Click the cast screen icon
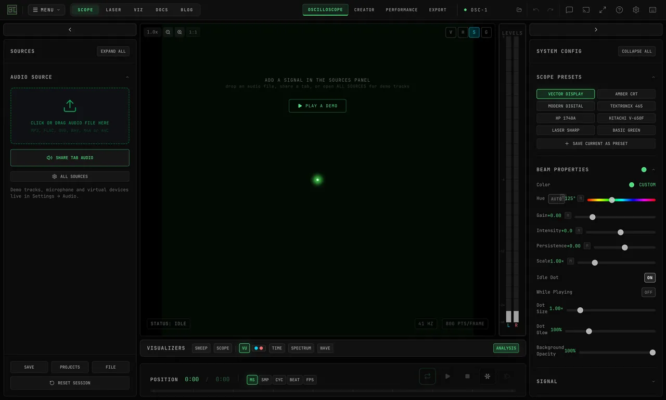The height and width of the screenshot is (400, 666). (x=586, y=10)
